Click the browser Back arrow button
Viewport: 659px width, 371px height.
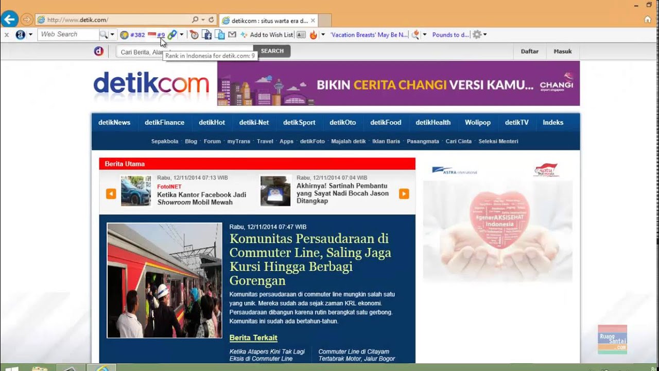tap(10, 20)
